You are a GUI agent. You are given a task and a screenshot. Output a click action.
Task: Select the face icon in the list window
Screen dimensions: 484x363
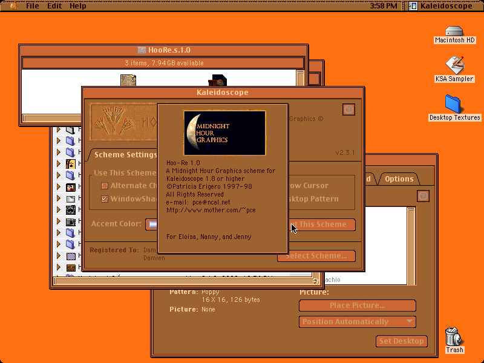coord(71,163)
